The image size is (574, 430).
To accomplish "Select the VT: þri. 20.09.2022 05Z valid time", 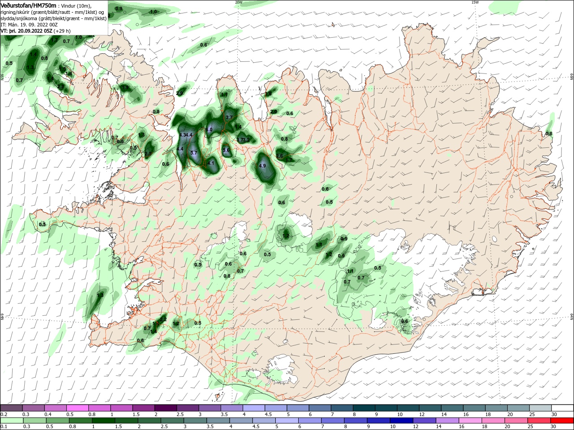I will point(26,31).
